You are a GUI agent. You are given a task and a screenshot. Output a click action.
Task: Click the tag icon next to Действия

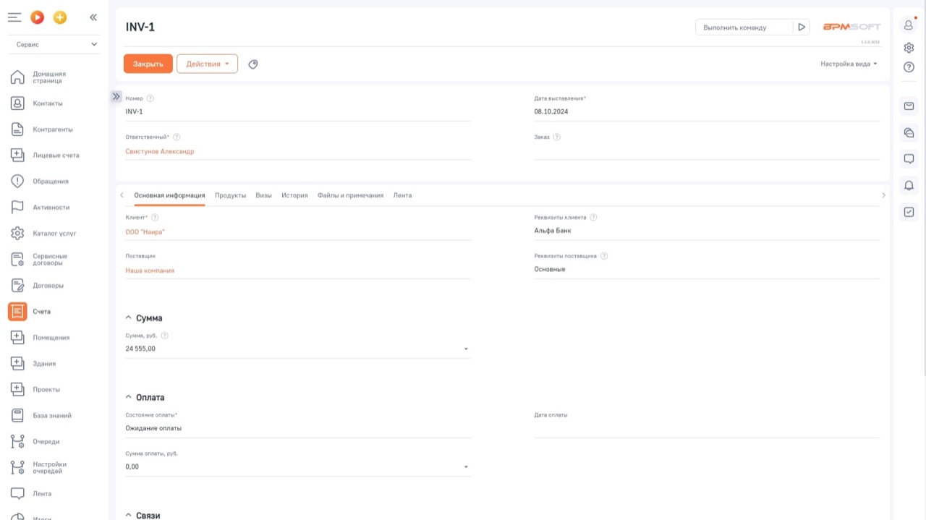tap(253, 64)
